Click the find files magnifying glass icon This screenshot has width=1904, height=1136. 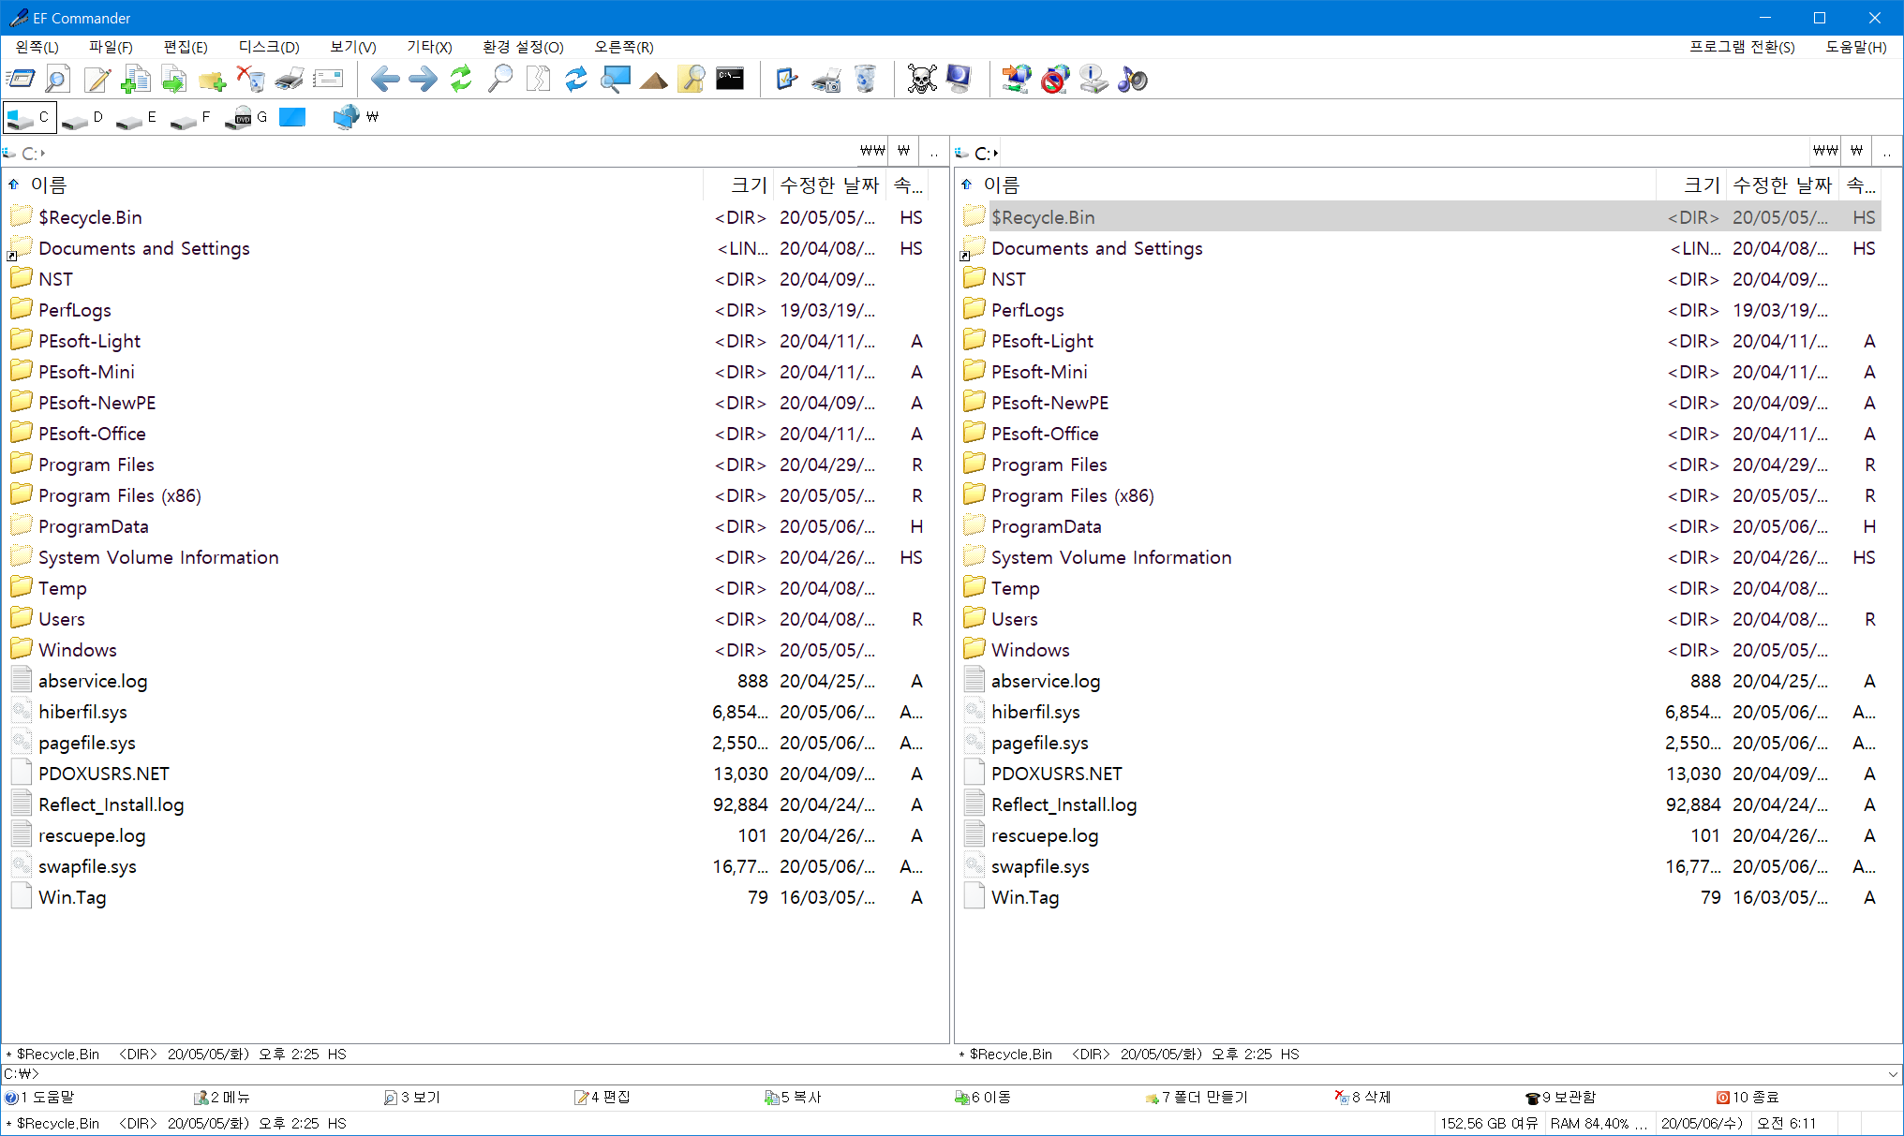pos(499,80)
